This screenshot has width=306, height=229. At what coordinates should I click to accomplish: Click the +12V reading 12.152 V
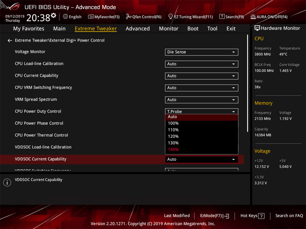coord(262,167)
